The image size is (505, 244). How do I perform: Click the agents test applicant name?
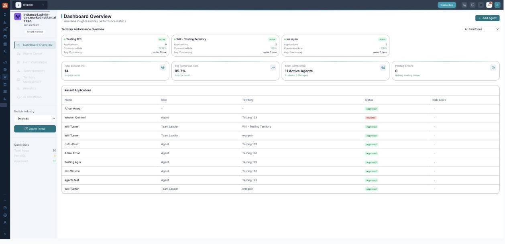[x=72, y=180]
